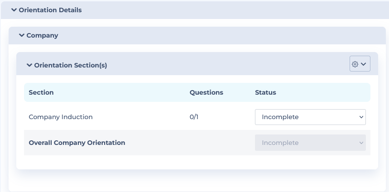Select the Company Induction row label

[x=61, y=117]
